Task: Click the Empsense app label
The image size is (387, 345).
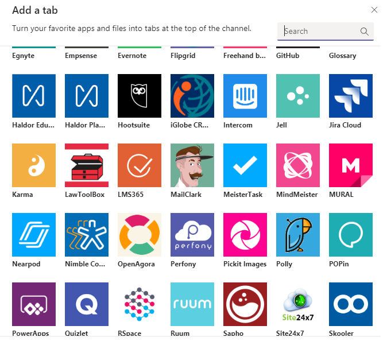Action: 82,56
